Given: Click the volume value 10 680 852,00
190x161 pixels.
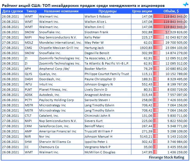Looking at the screenshot, I should [x=176, y=69].
